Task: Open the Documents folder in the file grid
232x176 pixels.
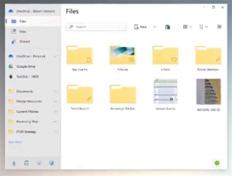Action: [80, 59]
